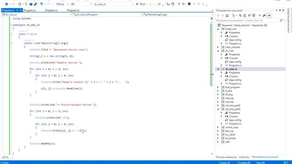Open the Средства диагностики side tab
292x164 pixels.
click(x=289, y=20)
